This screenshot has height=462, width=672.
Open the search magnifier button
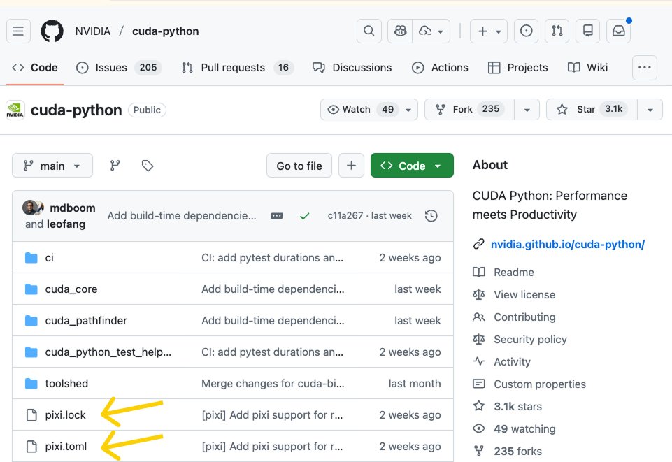coord(369,31)
